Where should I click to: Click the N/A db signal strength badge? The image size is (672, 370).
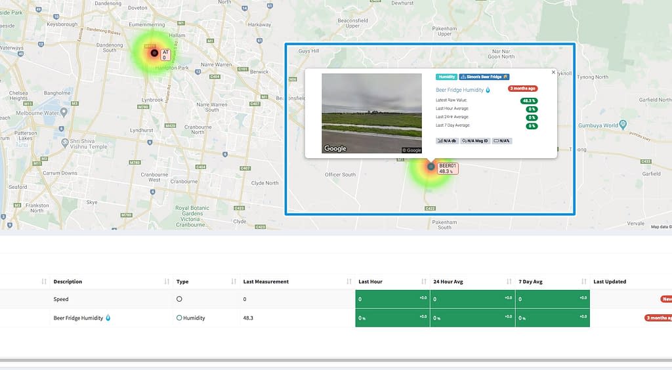pos(447,141)
